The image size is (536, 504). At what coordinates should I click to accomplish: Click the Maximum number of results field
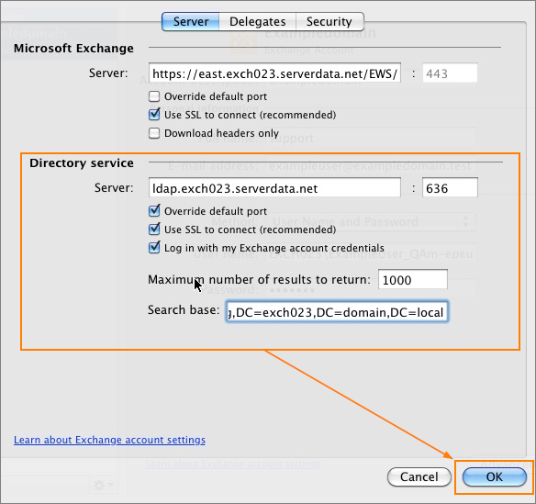coord(413,280)
